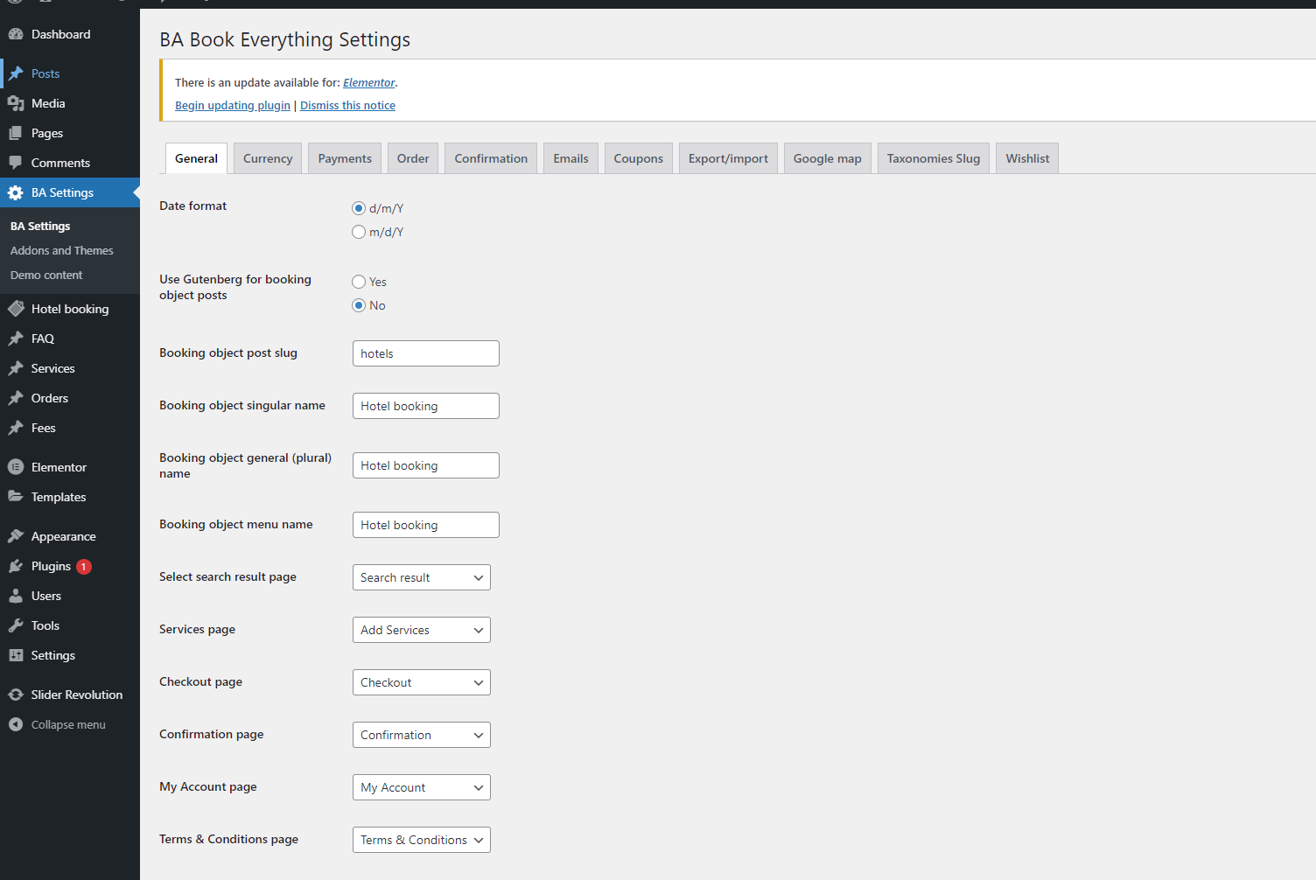This screenshot has width=1316, height=880.
Task: Open the Google map tab
Action: pyautogui.click(x=827, y=158)
